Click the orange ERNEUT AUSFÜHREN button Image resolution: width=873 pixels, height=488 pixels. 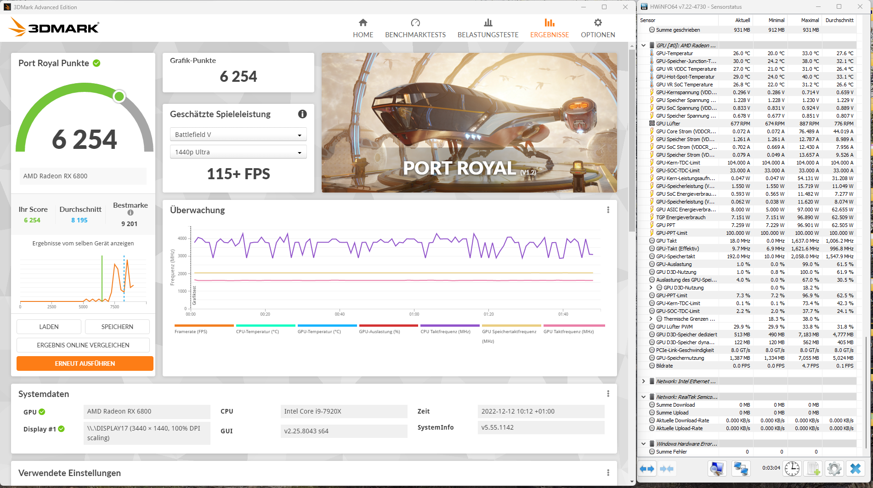(85, 363)
